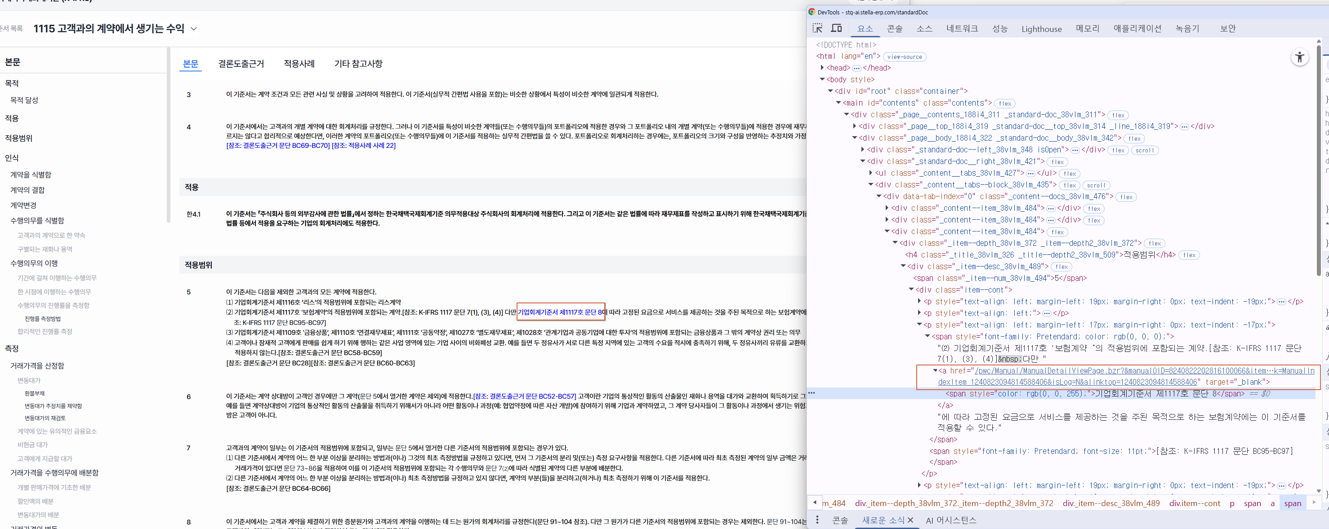The width and height of the screenshot is (1329, 529).
Task: Select div._item--desc_38vlm_489 breadcrumb
Action: 1111,503
